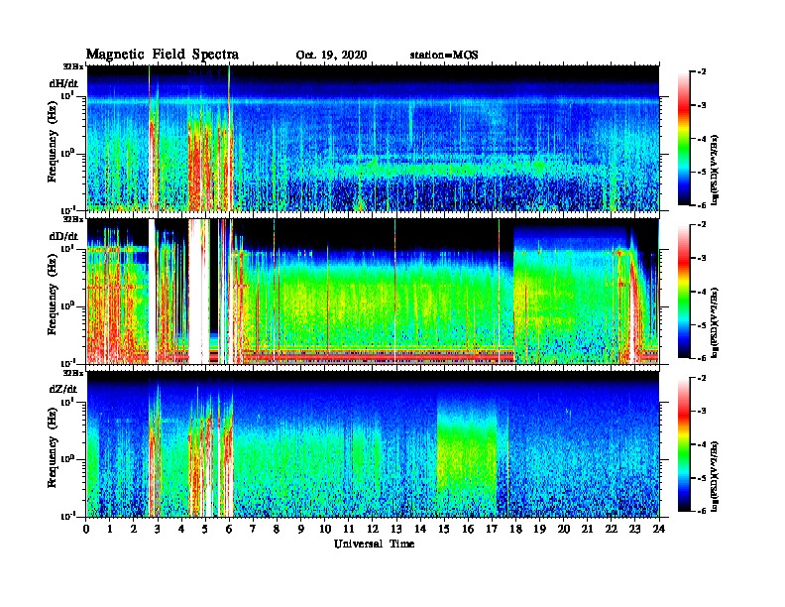Click the "dZ/dt" panel label

click(63, 390)
